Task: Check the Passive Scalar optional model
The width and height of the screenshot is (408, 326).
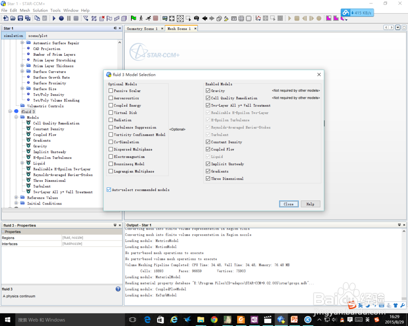Action: coord(111,90)
